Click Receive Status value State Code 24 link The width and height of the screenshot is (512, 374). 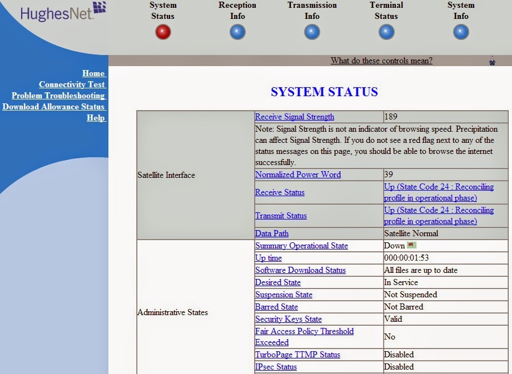(439, 192)
